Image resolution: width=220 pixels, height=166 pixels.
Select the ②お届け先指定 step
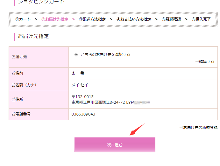[x=55, y=19]
